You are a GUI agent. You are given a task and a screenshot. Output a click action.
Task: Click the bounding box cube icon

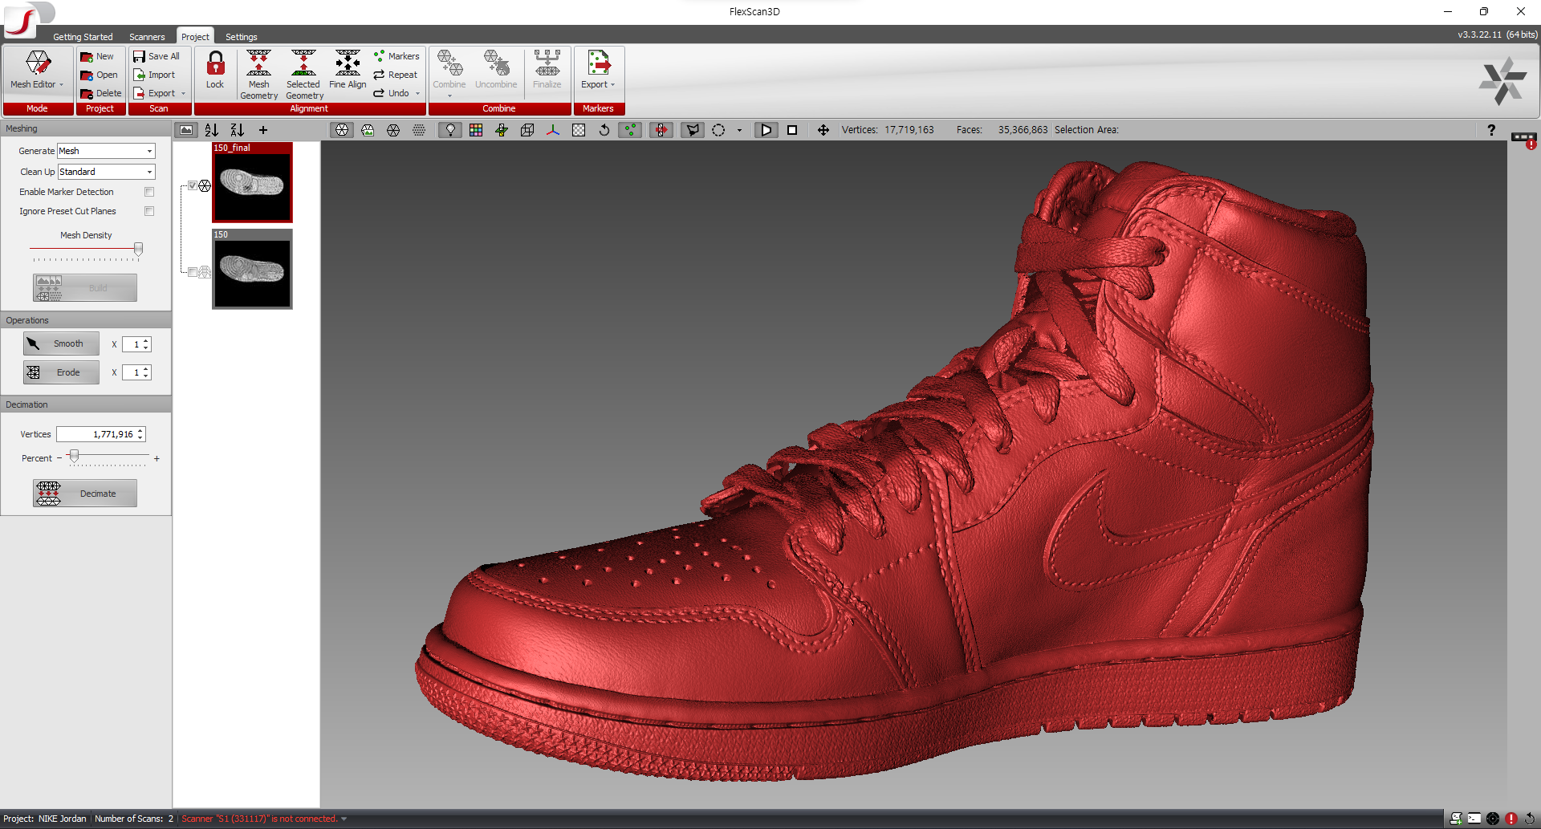click(x=527, y=130)
